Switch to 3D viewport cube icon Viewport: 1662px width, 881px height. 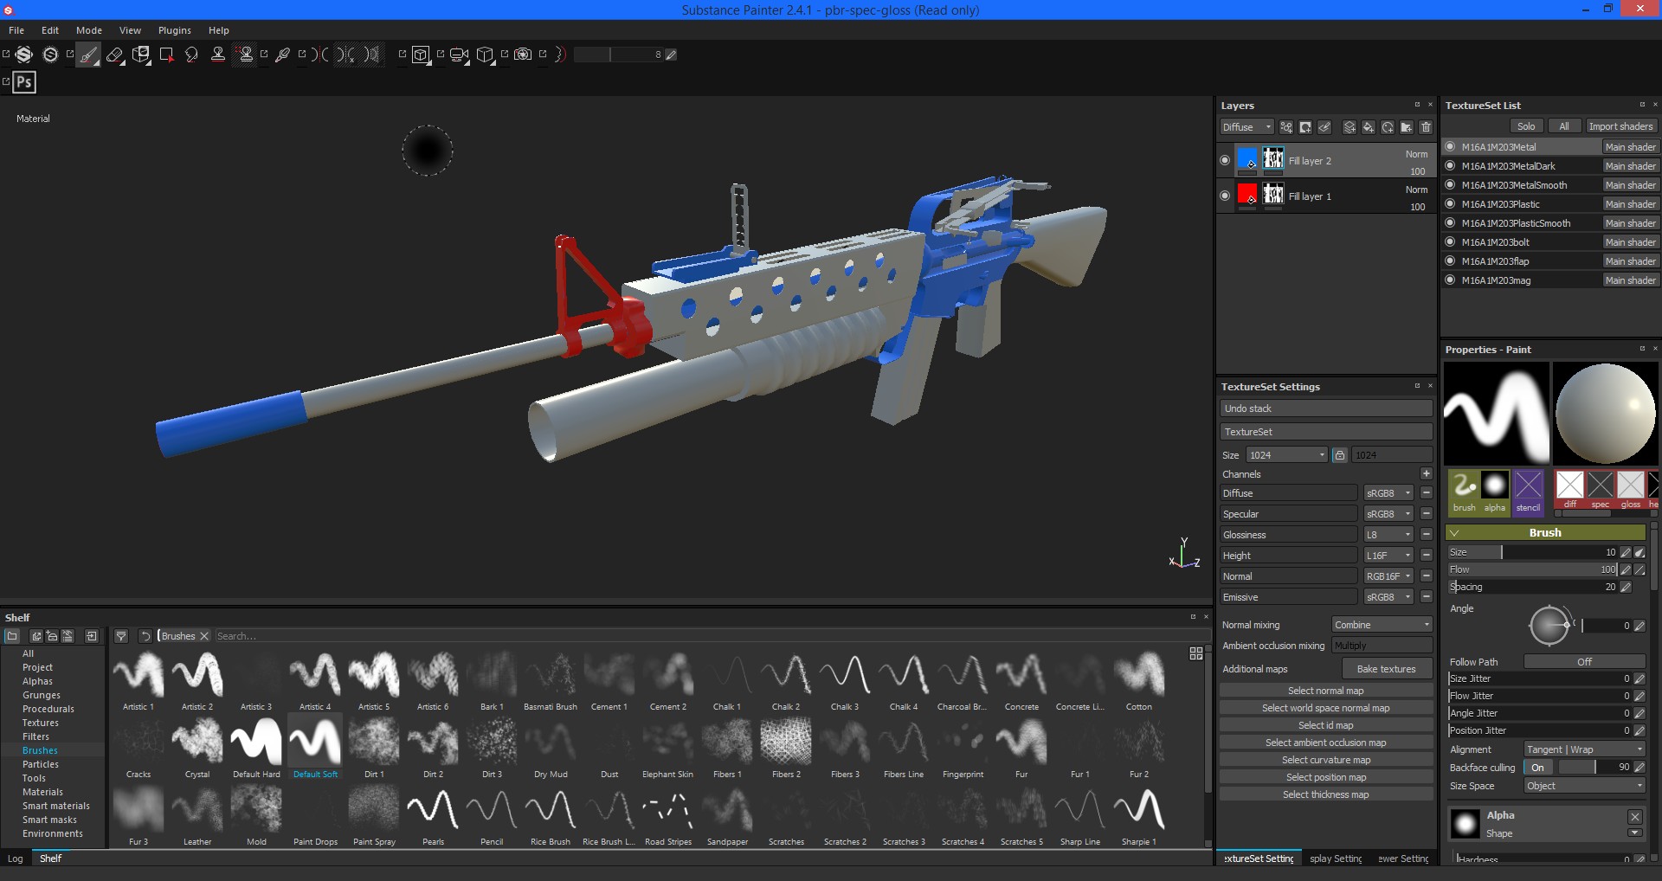coord(421,55)
